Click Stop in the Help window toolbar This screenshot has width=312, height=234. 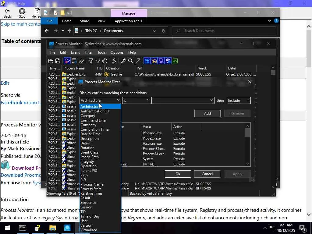(x=22, y=13)
